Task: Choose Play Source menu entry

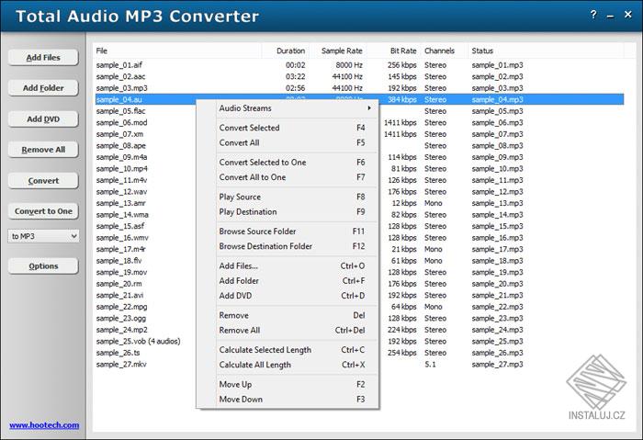Action: 296,197
